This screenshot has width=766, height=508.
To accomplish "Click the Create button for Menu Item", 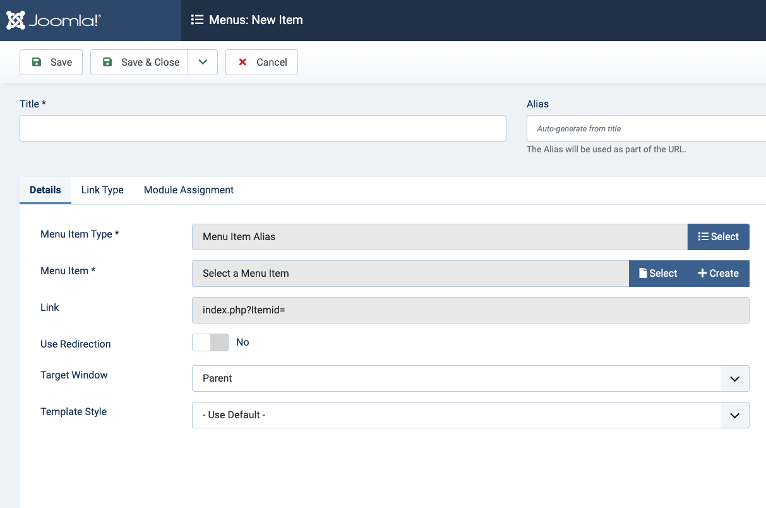I will (718, 273).
